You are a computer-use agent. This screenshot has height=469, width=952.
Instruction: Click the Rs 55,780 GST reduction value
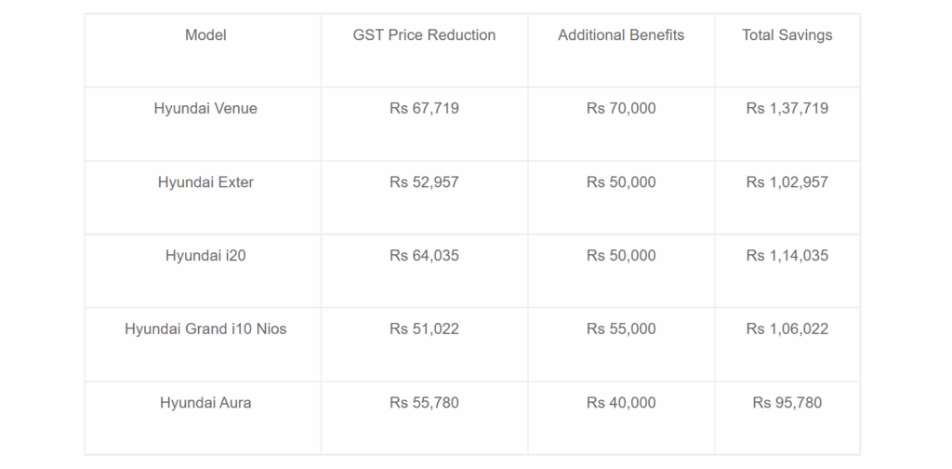(424, 403)
